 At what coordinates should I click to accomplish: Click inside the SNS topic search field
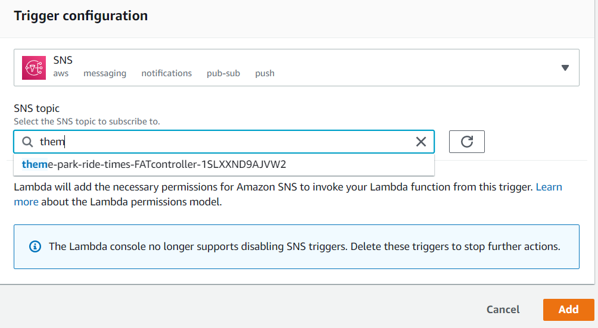click(226, 142)
